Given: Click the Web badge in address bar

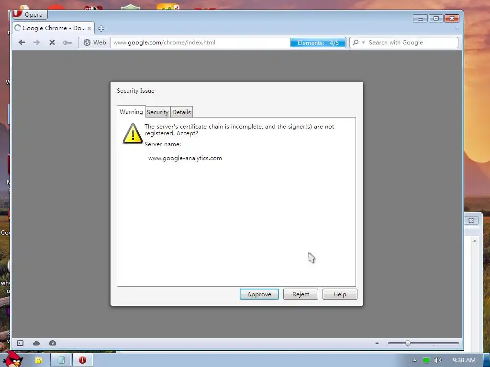Looking at the screenshot, I should (x=95, y=43).
